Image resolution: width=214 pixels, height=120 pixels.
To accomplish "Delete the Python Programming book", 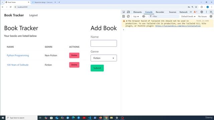I will coord(74,55).
